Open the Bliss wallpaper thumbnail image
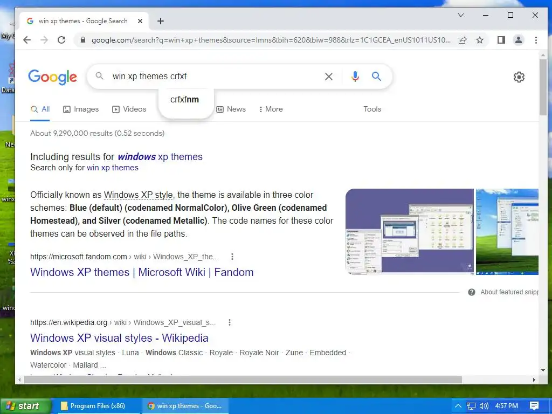Screen dimensions: 552x414 pyautogui.click(x=507, y=231)
